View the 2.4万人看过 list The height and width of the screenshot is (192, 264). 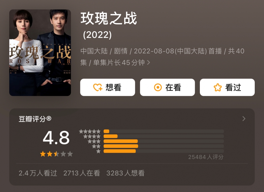pyautogui.click(x=38, y=173)
